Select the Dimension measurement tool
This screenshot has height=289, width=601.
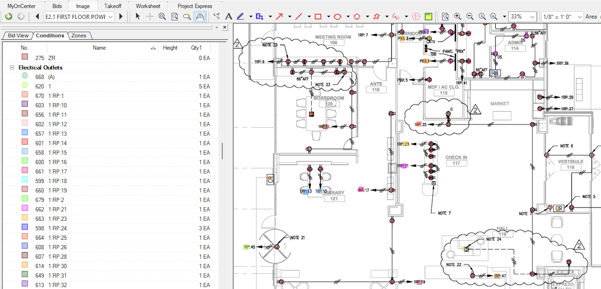[x=217, y=16]
